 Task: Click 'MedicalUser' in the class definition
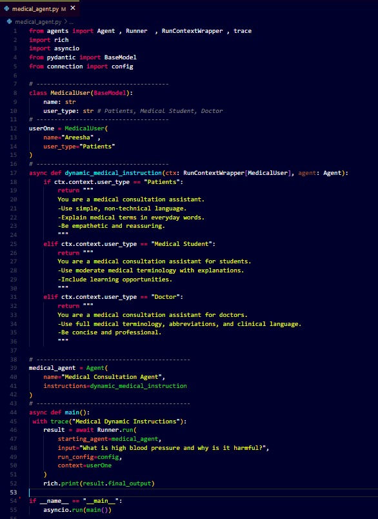70,93
